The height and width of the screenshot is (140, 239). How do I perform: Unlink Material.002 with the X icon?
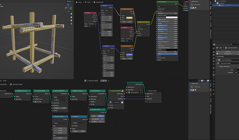point(141,93)
